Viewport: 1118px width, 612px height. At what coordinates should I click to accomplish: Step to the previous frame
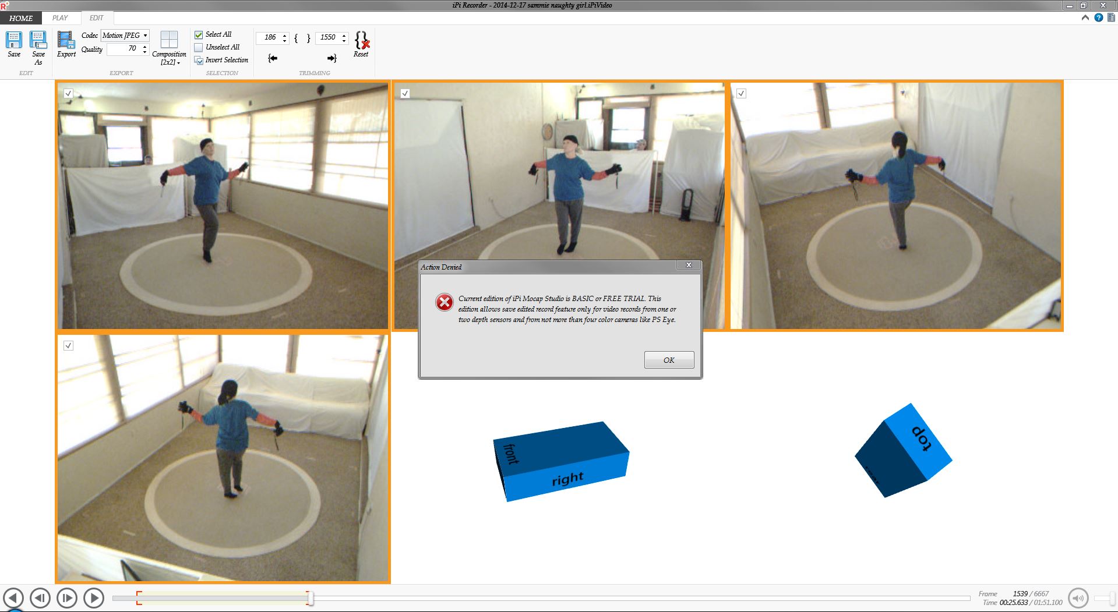coord(40,598)
